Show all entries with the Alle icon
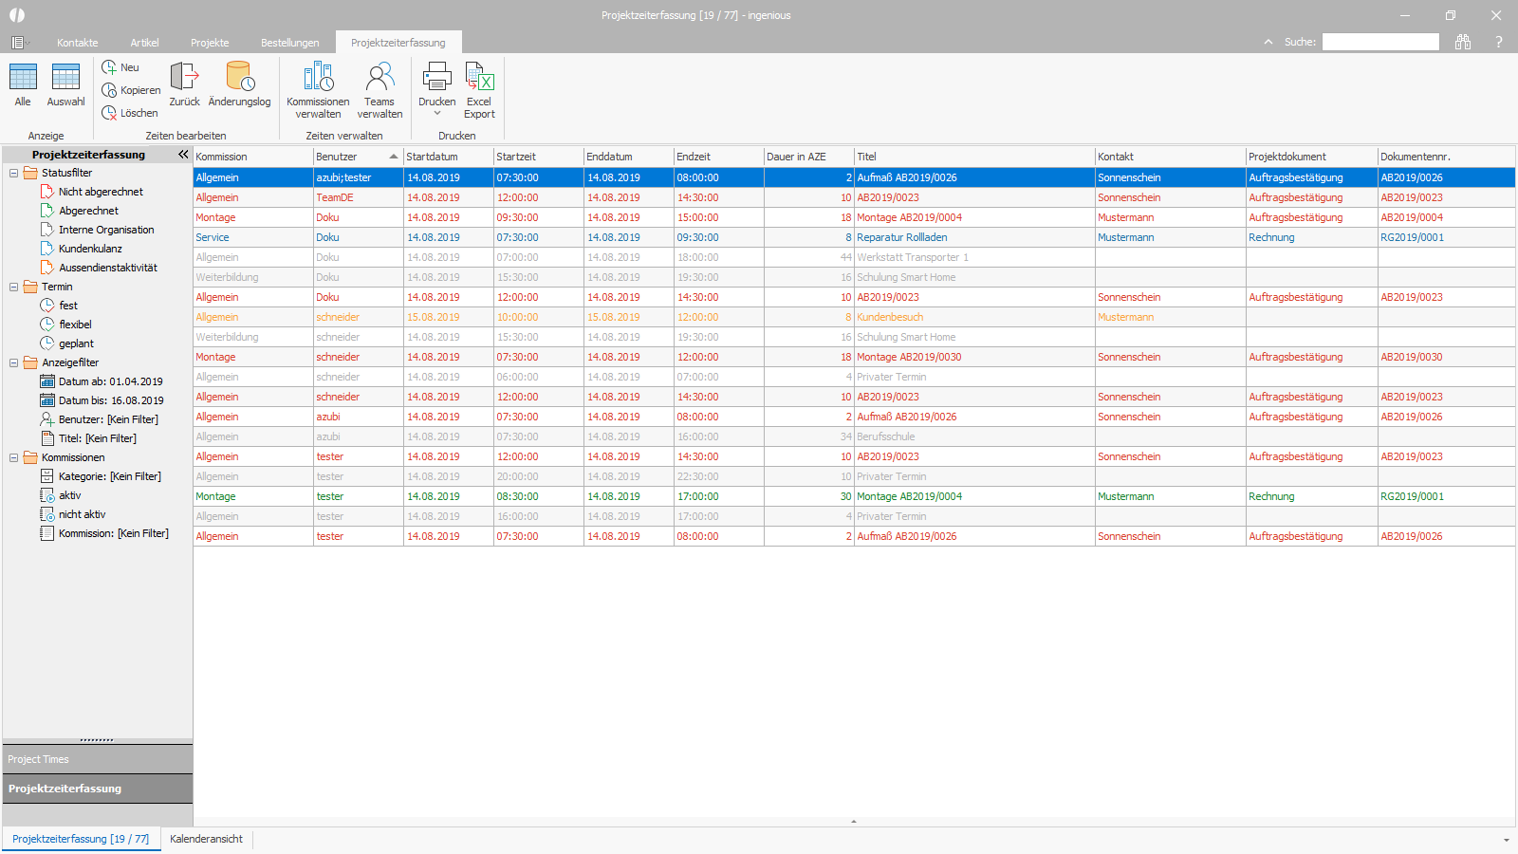 pos(23,77)
